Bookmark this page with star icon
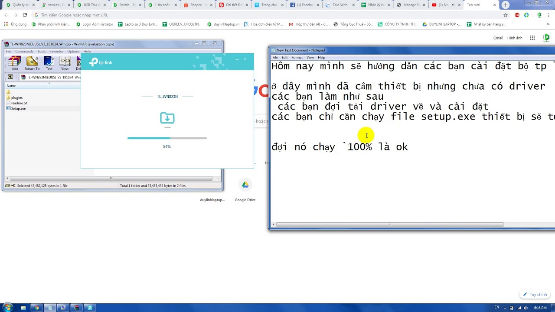The image size is (555, 312). point(506,15)
